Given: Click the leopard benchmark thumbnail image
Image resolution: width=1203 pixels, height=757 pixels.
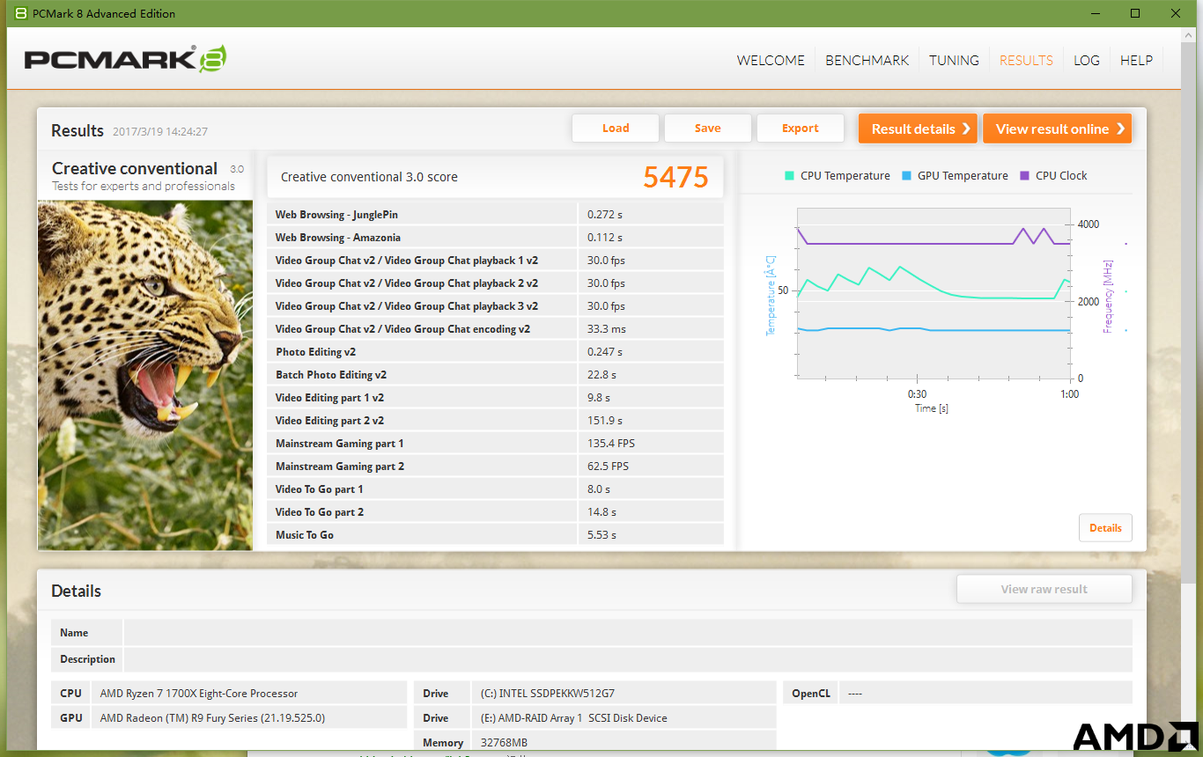Looking at the screenshot, I should point(145,376).
